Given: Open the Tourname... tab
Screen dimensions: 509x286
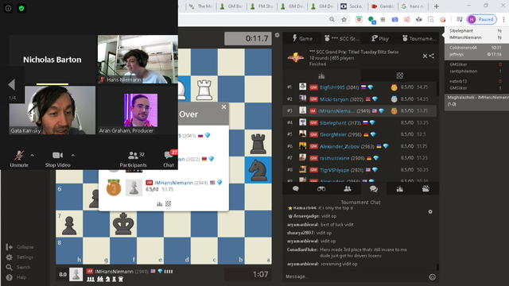Looking at the screenshot, I should coord(420,38).
